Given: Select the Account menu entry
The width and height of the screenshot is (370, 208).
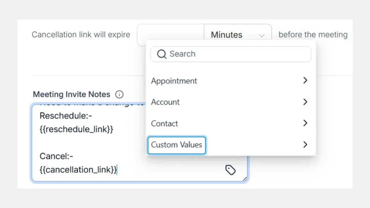Looking at the screenshot, I should 165,102.
